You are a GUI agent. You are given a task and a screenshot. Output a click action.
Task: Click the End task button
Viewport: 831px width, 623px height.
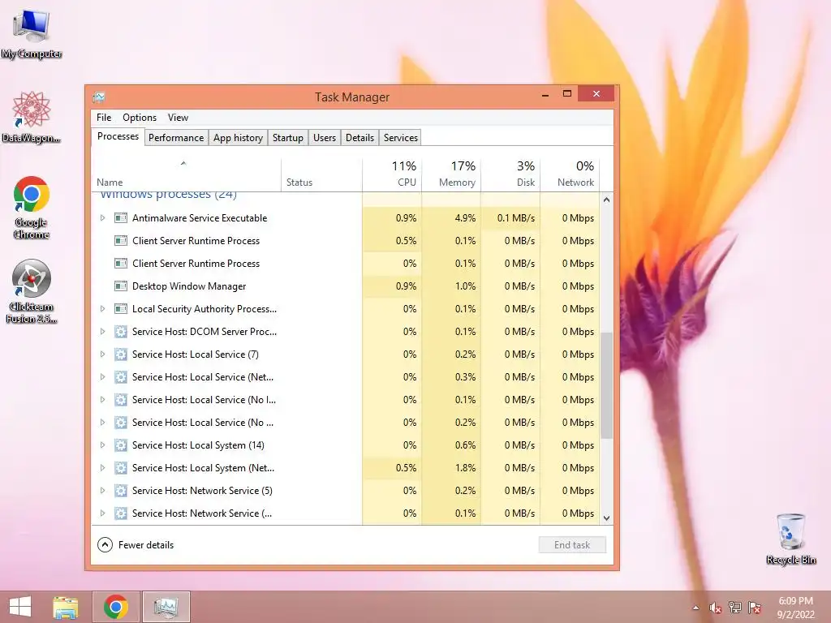click(572, 544)
